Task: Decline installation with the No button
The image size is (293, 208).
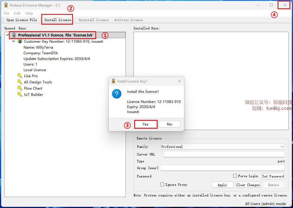Action: click(x=170, y=124)
